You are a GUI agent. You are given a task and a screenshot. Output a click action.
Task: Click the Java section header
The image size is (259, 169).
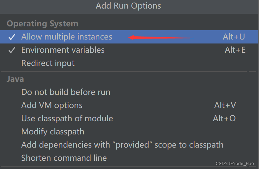pyautogui.click(x=15, y=79)
